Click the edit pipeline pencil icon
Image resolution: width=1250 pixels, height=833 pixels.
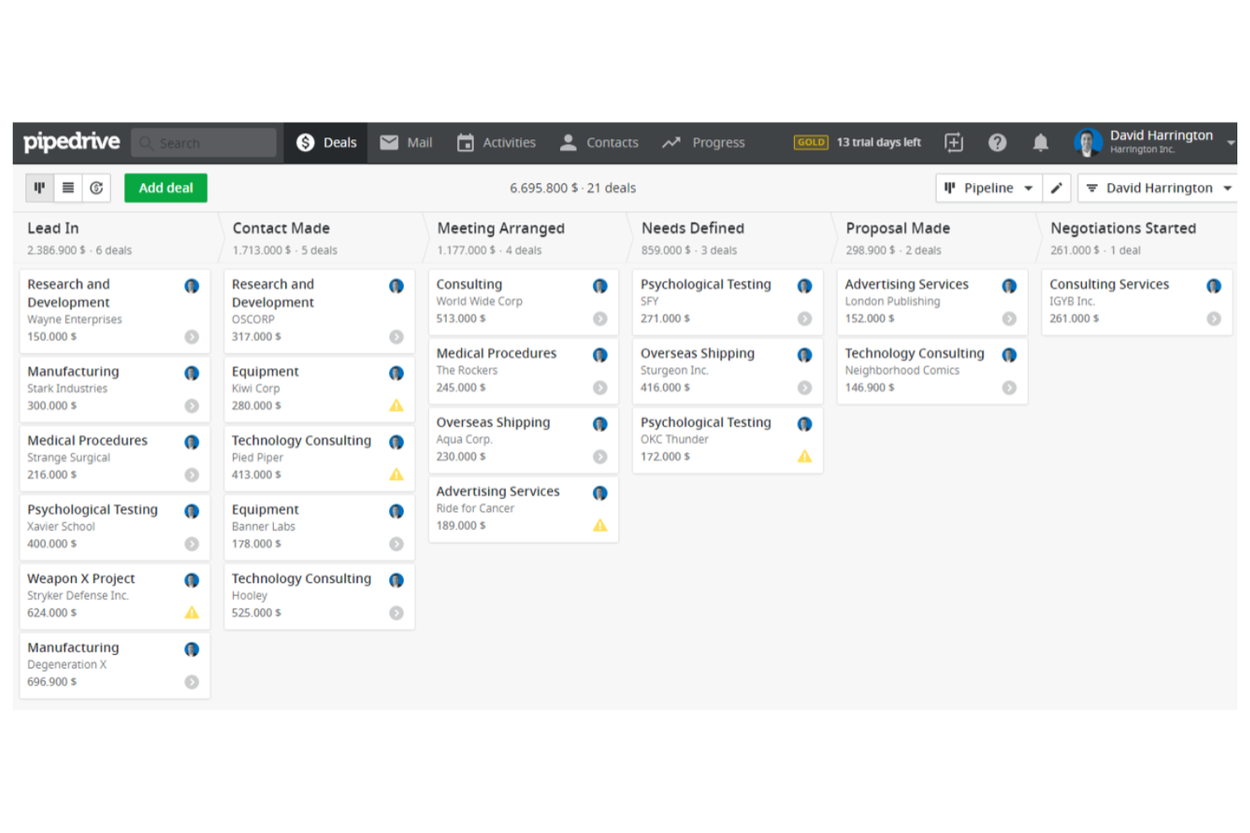click(x=1057, y=187)
